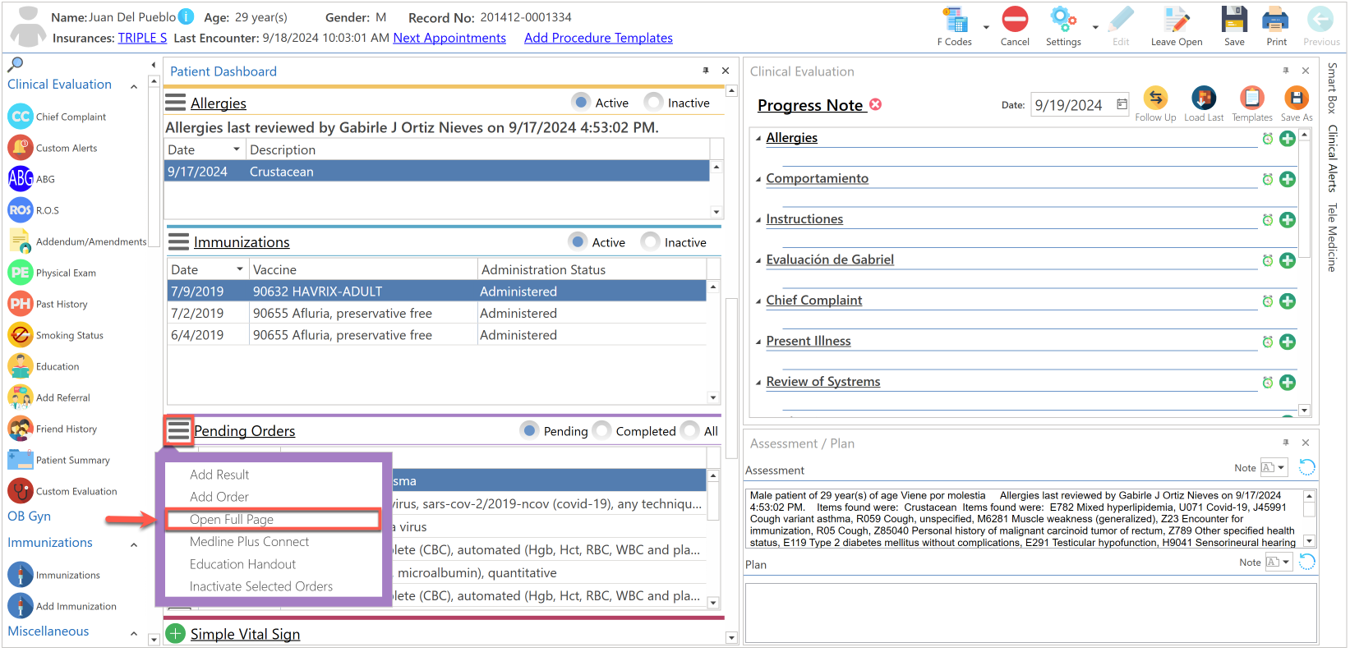The height and width of the screenshot is (652, 1350).
Task: Open Smoking Status sidebar item
Action: (57, 335)
